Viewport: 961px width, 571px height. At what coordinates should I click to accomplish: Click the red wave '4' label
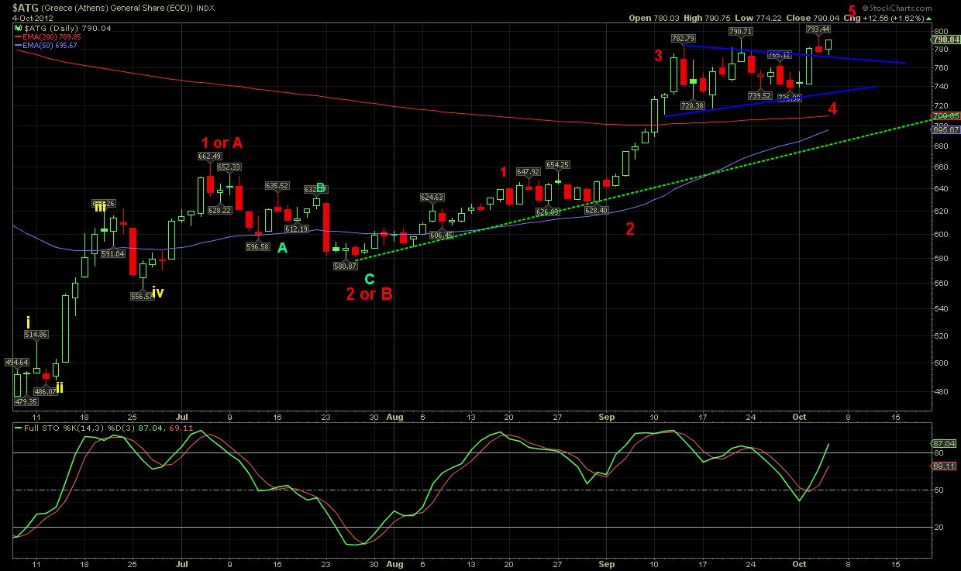pos(832,108)
